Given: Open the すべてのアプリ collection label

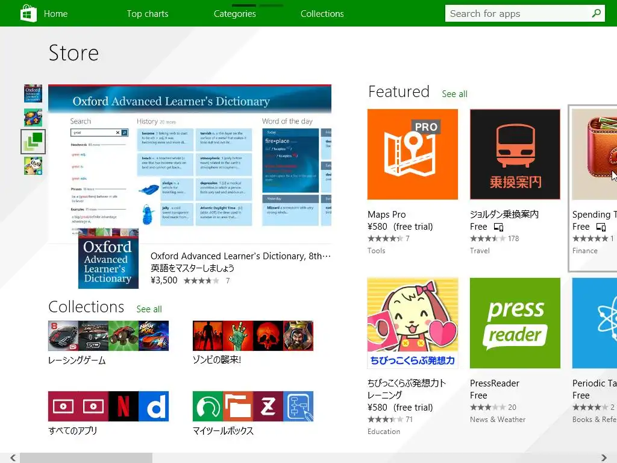Looking at the screenshot, I should 72,430.
